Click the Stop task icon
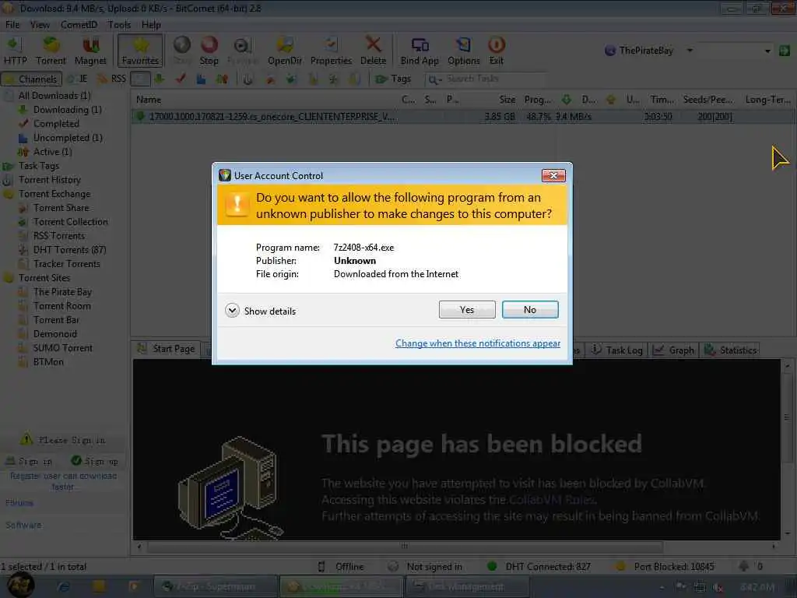This screenshot has height=598, width=797. (209, 51)
